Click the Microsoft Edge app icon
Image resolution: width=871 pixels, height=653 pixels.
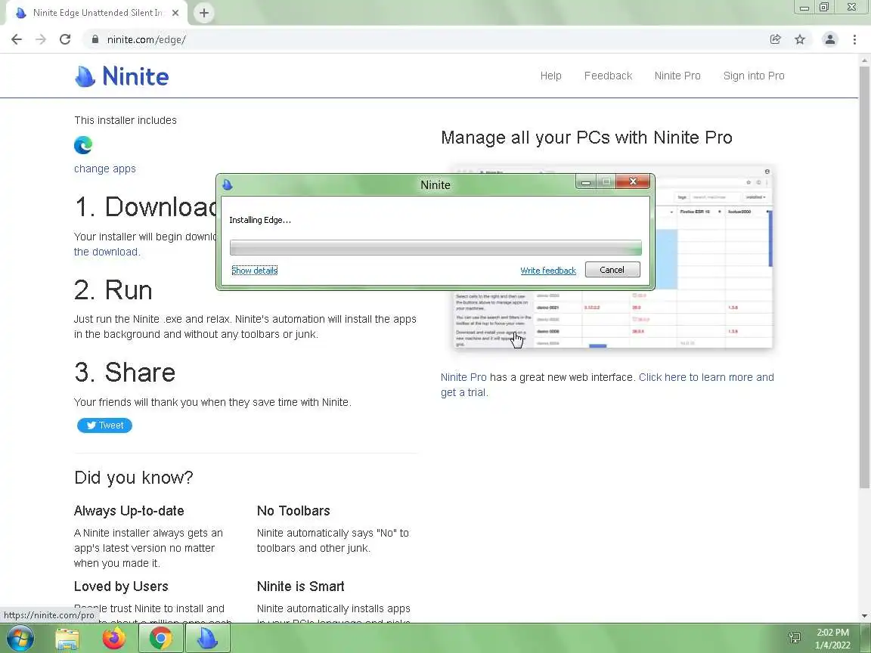83,145
